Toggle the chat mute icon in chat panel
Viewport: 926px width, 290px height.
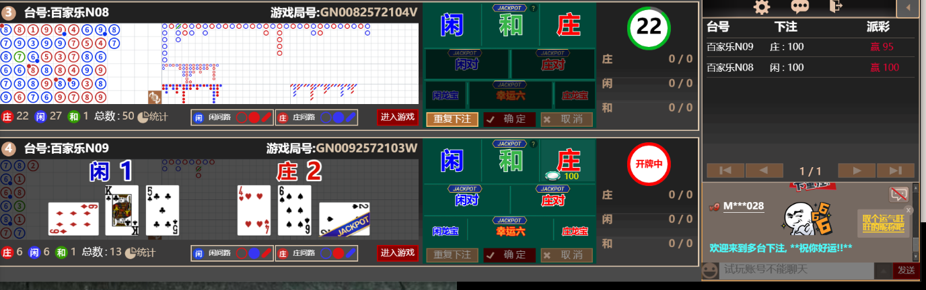(x=898, y=194)
